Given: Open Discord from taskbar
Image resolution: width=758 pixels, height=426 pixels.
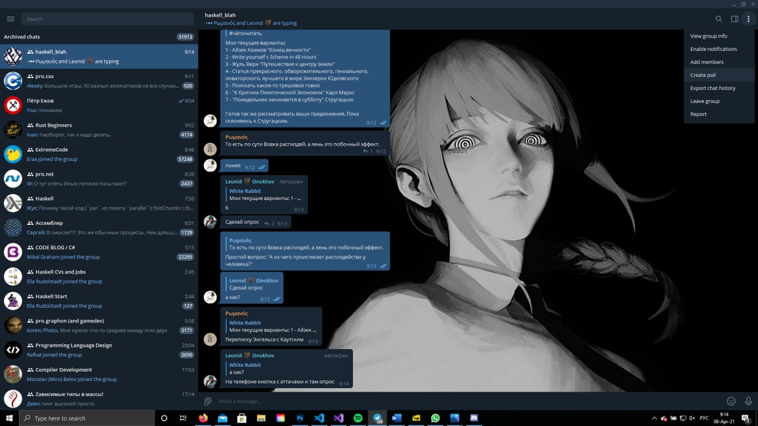Looking at the screenshot, I should pos(474,418).
